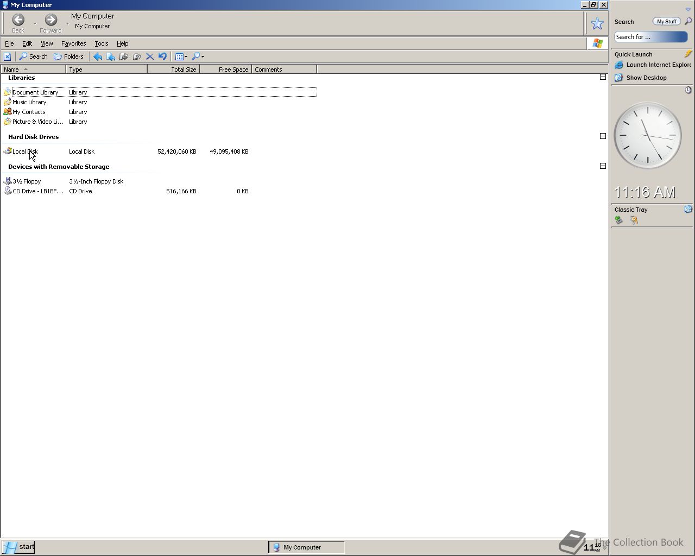Open the Tools menu
Image resolution: width=695 pixels, height=556 pixels.
[102, 43]
